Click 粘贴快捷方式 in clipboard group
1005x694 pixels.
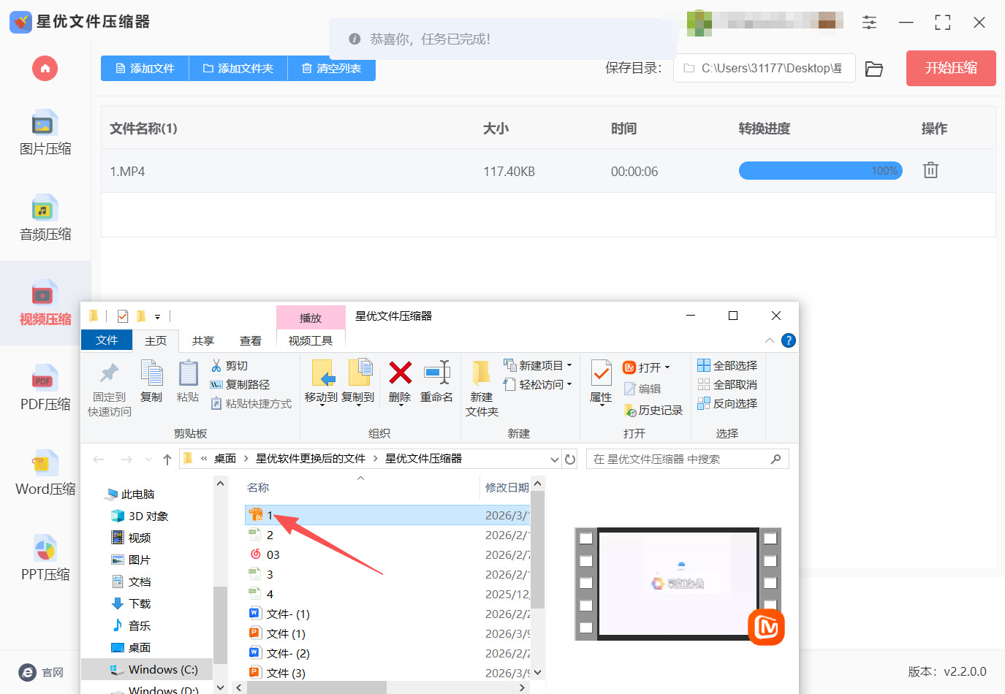point(251,404)
